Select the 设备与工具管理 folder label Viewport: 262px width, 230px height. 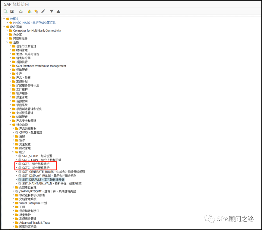26,46
